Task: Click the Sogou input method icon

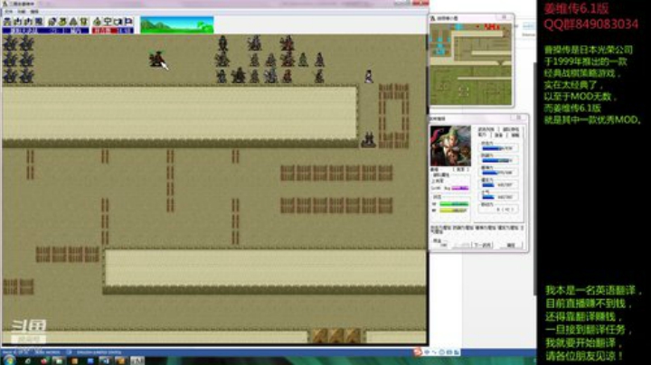Action: tap(418, 352)
